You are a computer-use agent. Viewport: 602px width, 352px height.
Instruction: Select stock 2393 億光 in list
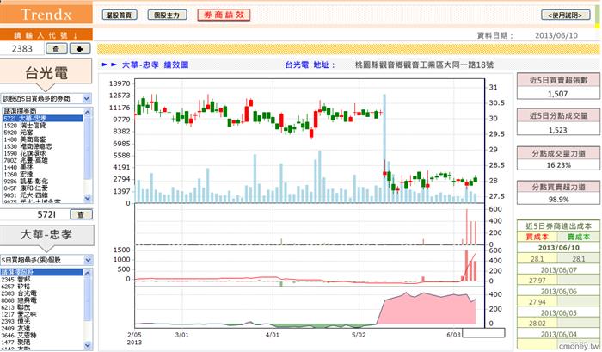tap(41, 321)
